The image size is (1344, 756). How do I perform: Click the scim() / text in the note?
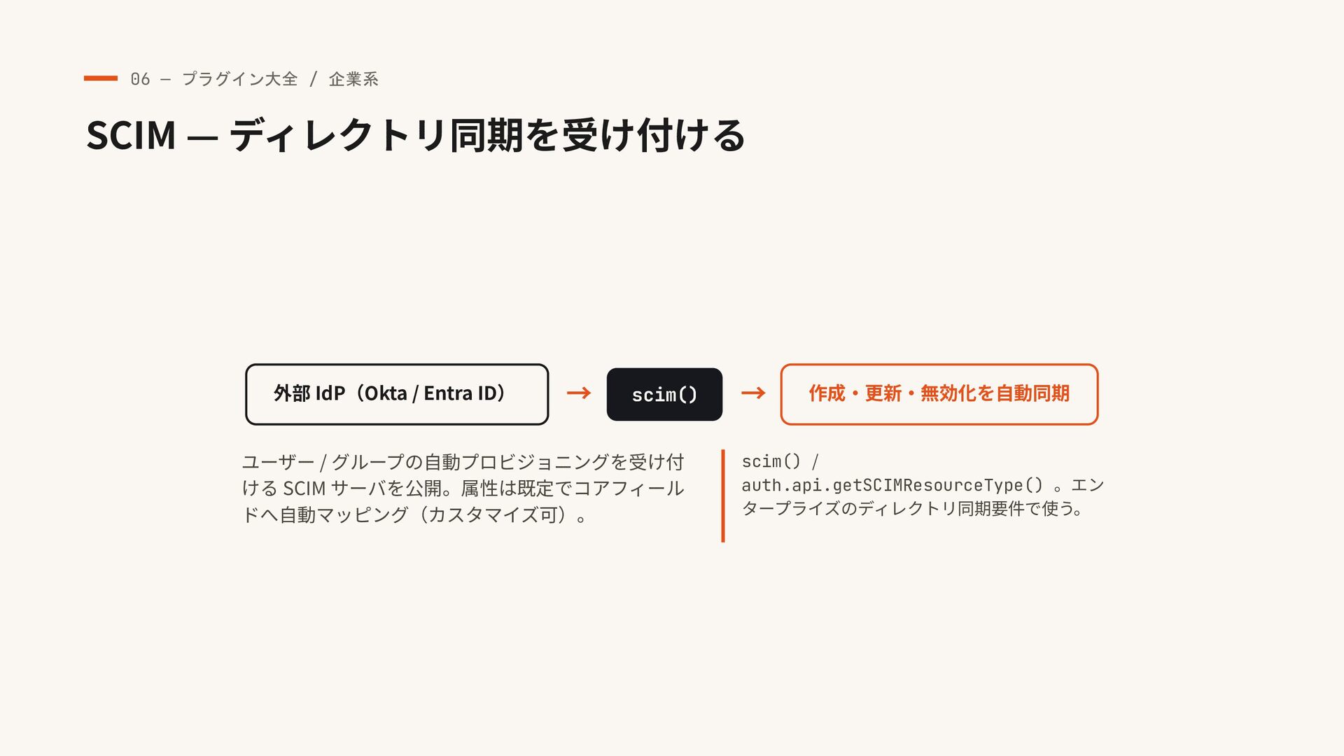point(780,462)
